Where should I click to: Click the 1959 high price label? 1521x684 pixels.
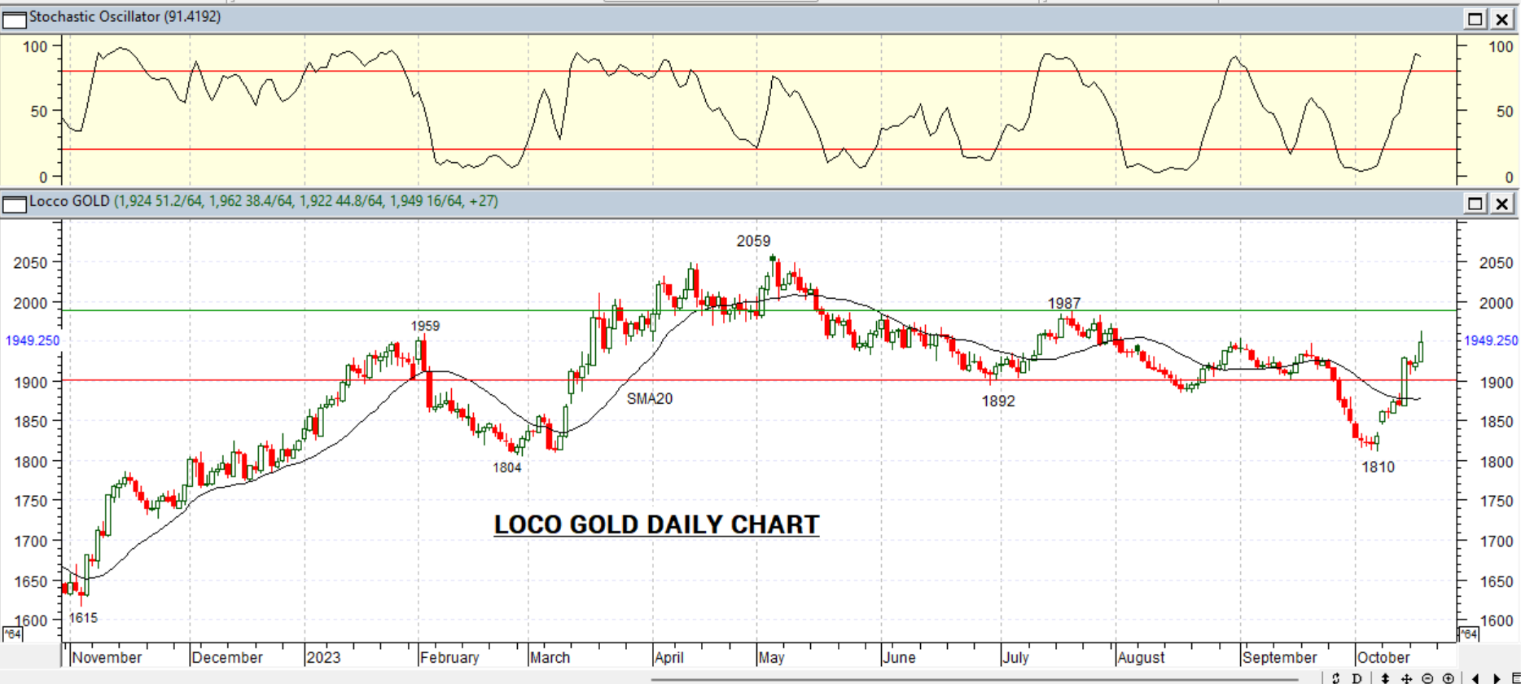tap(425, 326)
